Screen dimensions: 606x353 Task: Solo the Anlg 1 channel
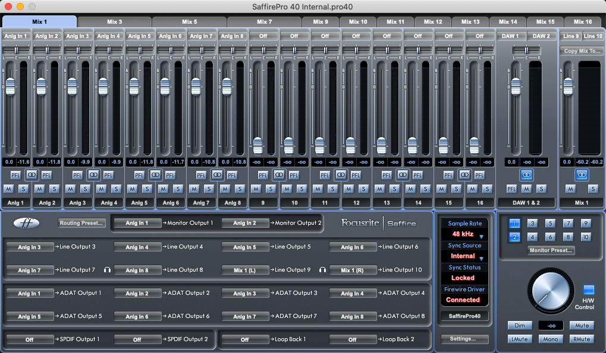24,189
